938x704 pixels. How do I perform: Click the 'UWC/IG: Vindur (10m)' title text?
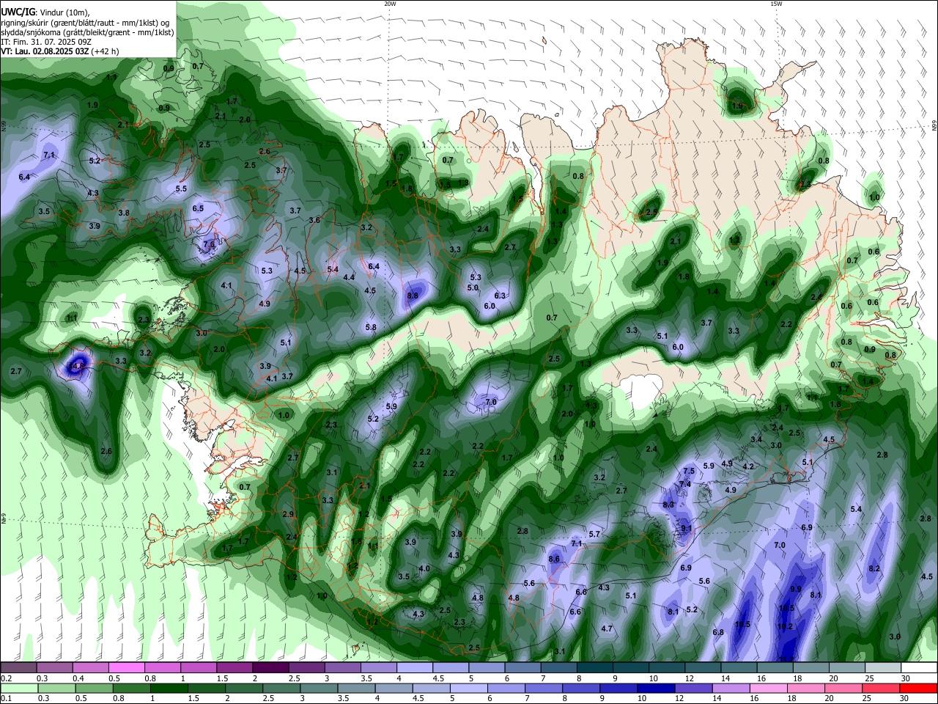pyautogui.click(x=45, y=12)
